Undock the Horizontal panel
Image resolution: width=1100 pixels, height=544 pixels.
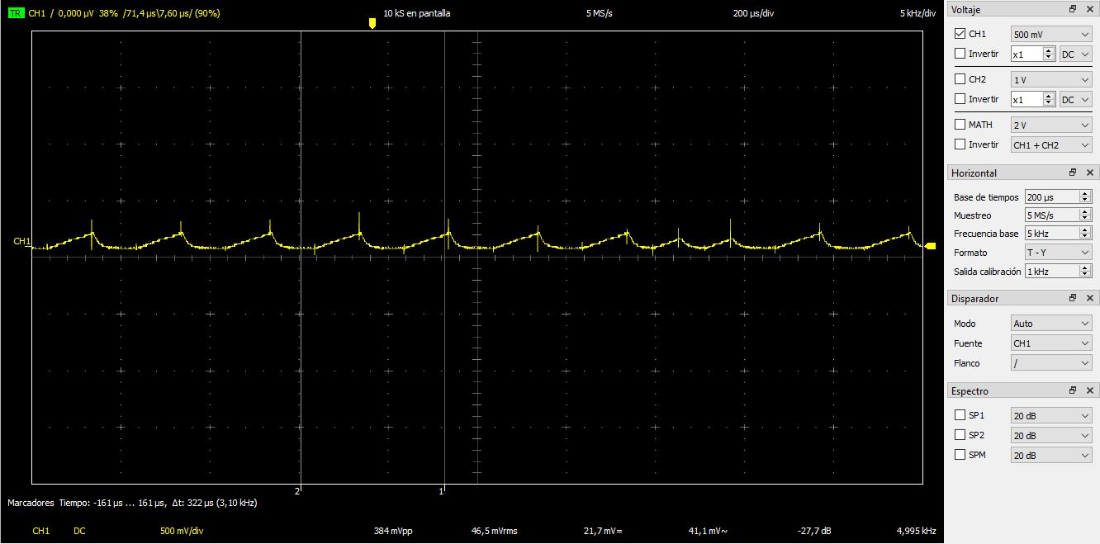pyautogui.click(x=1073, y=173)
